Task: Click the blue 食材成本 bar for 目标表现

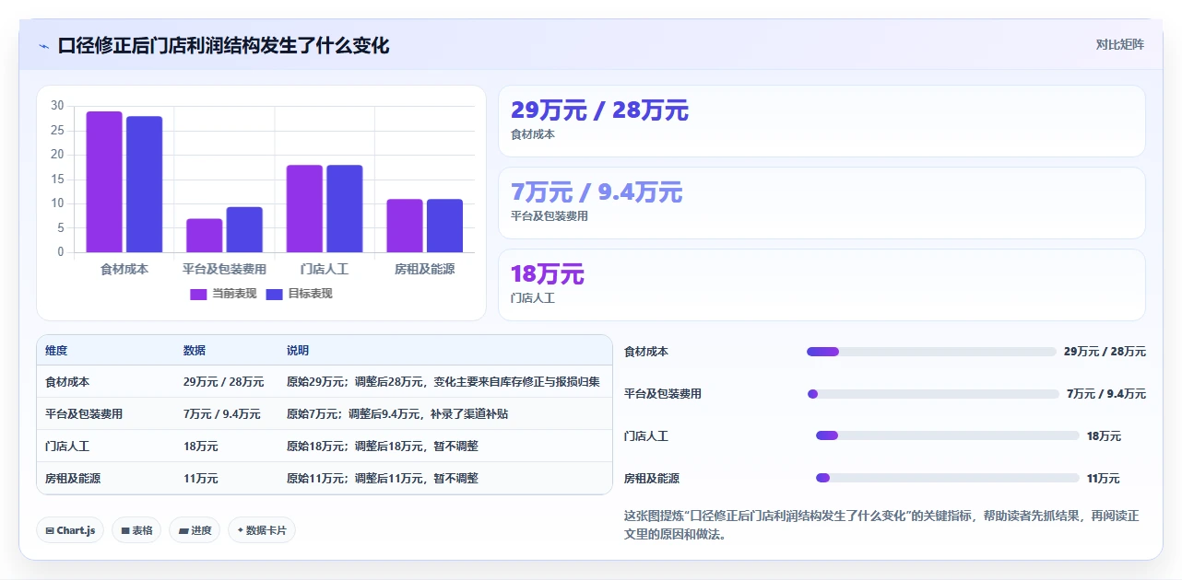Action: click(x=144, y=184)
